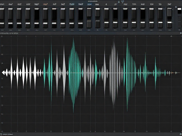
Task: Open the title text at the top center of the window
Action: pyautogui.click(x=92, y=1)
